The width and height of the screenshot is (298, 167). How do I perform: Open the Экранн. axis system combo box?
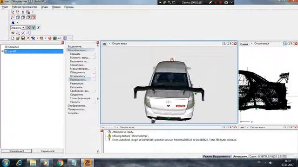coord(18,28)
